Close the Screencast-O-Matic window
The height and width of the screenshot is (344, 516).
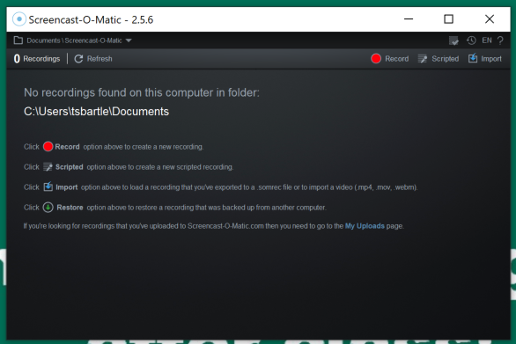click(490, 19)
